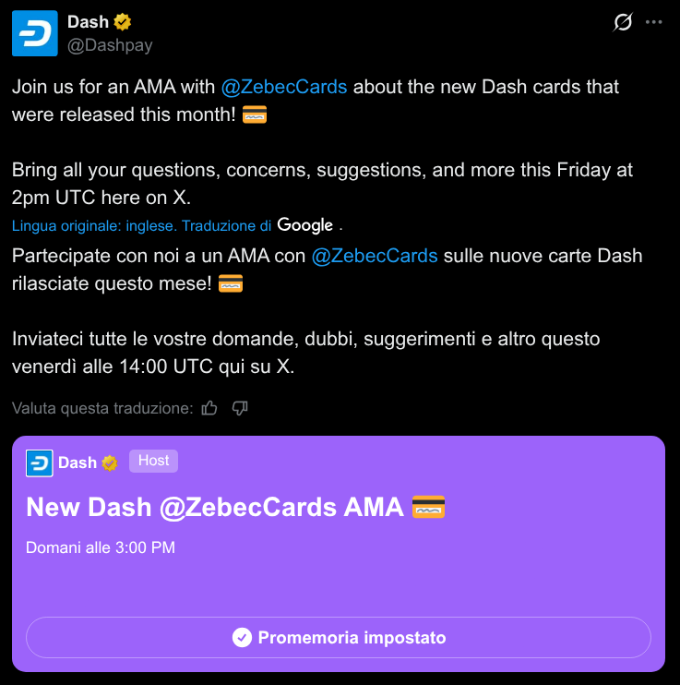The image size is (680, 685).
Task: Open the three-dot more options menu
Action: (x=654, y=22)
